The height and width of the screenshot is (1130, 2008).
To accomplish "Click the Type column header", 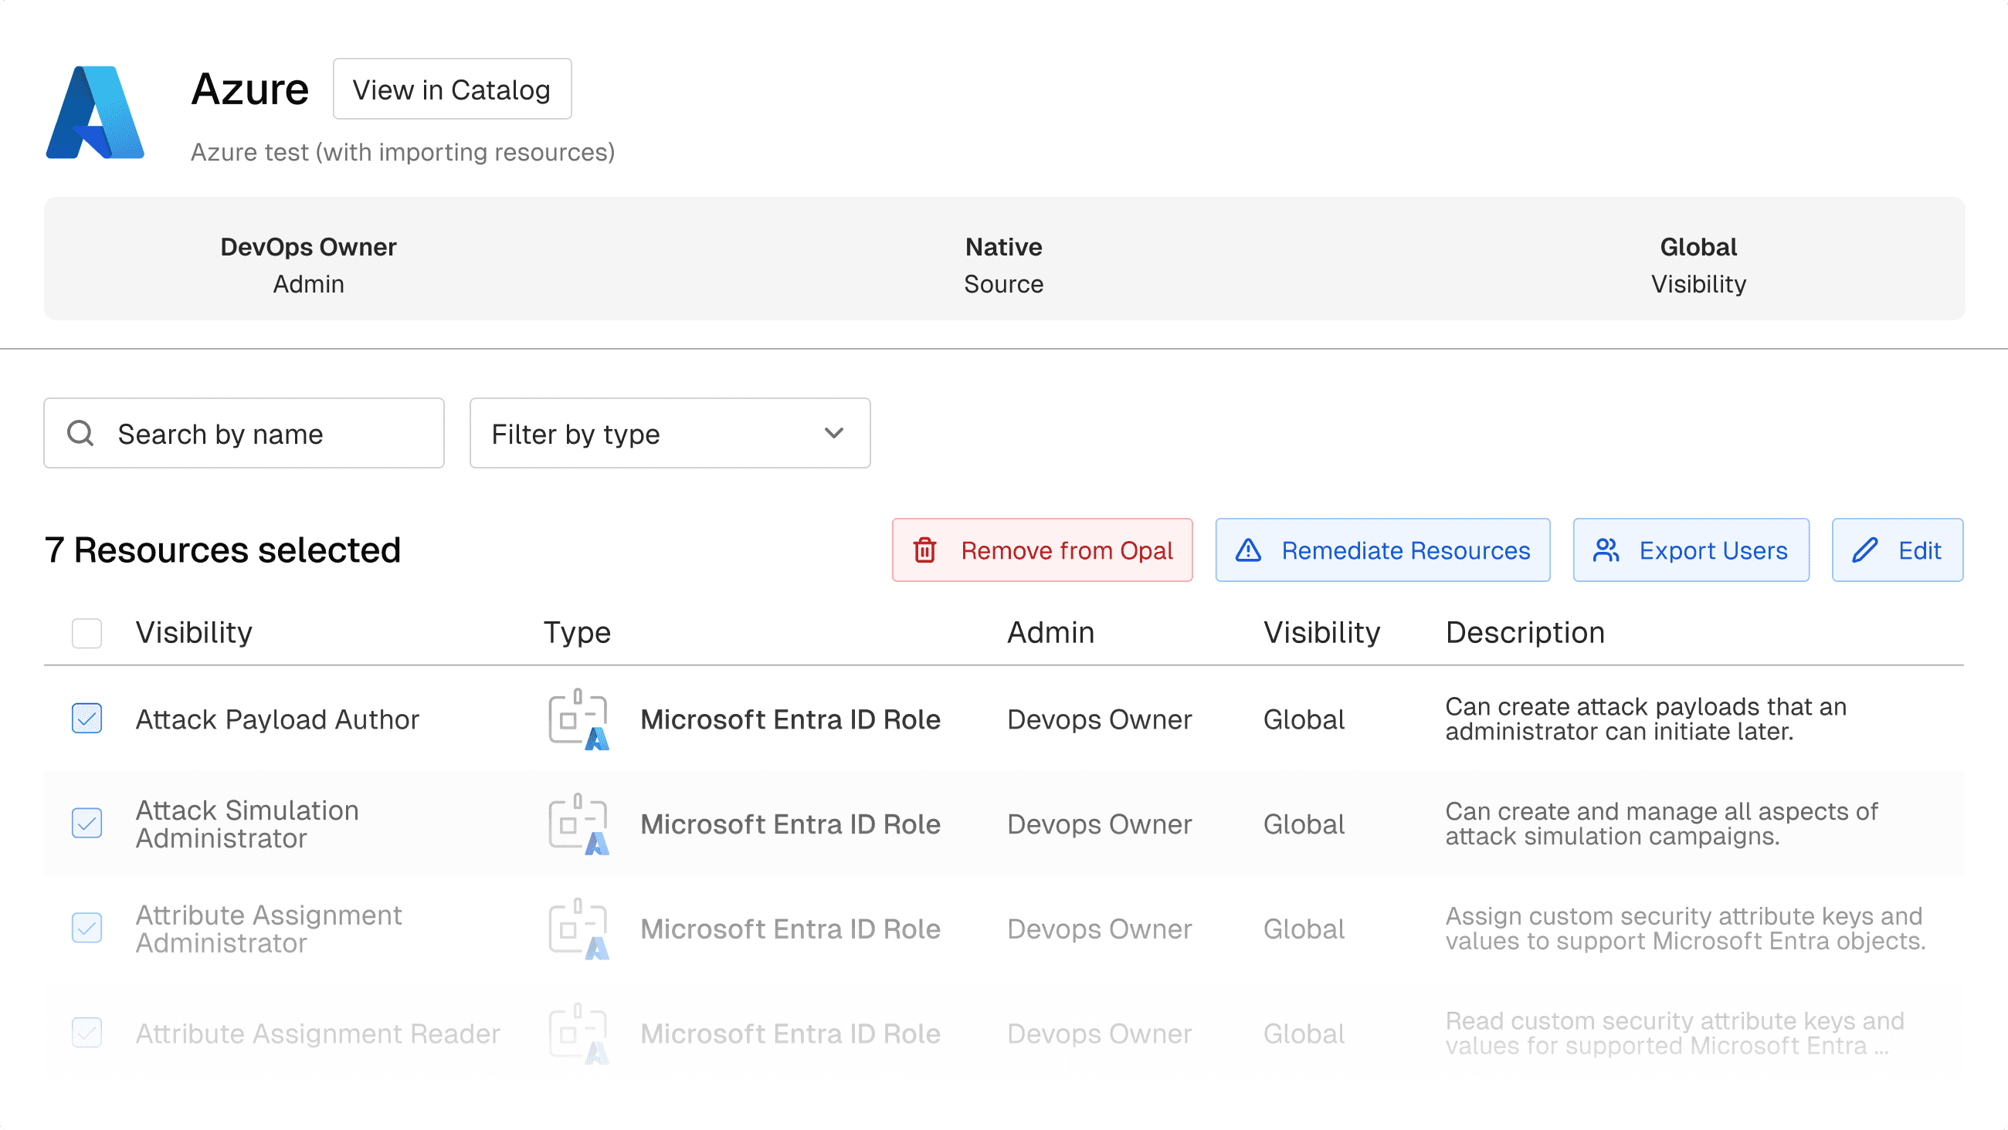I will point(577,633).
